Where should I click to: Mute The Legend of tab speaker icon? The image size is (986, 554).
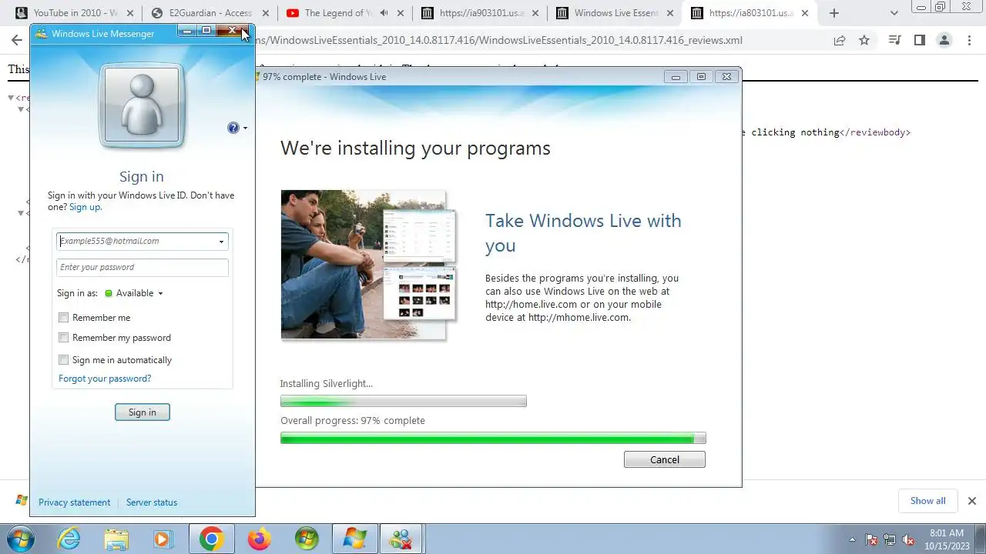(384, 13)
